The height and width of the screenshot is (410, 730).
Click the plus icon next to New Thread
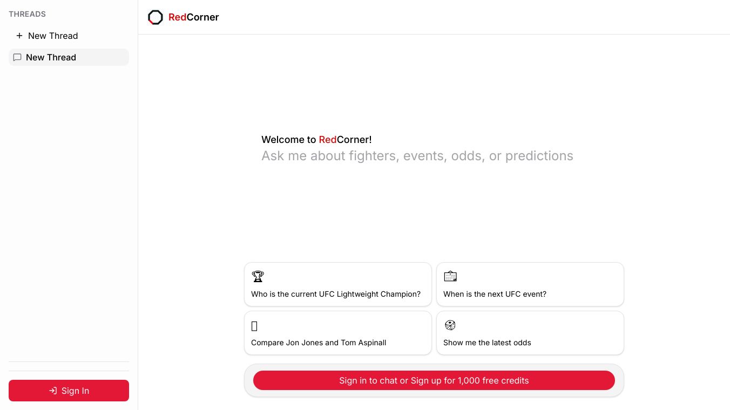click(x=19, y=36)
